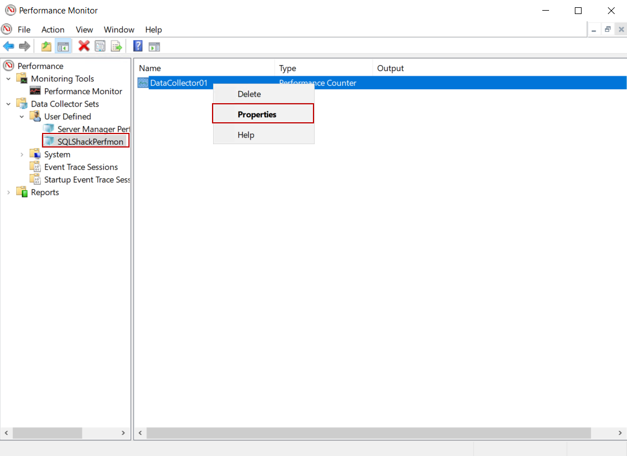Click the Server Manager Perf set icon
This screenshot has height=456, width=627.
pos(49,128)
